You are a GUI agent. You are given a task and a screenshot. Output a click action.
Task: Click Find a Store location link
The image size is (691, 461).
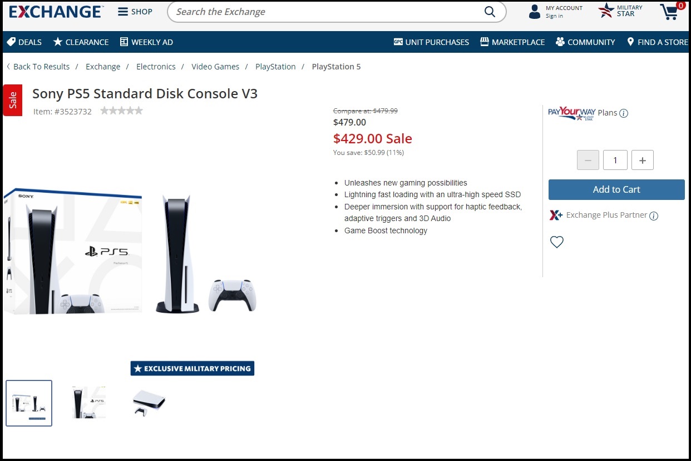(657, 42)
